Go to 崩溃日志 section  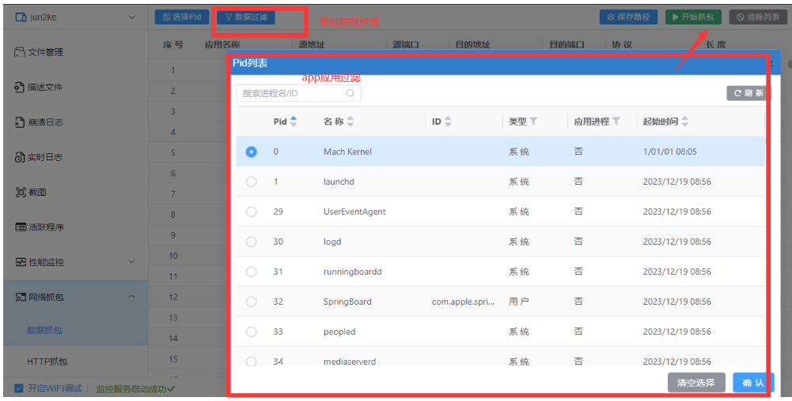click(76, 122)
